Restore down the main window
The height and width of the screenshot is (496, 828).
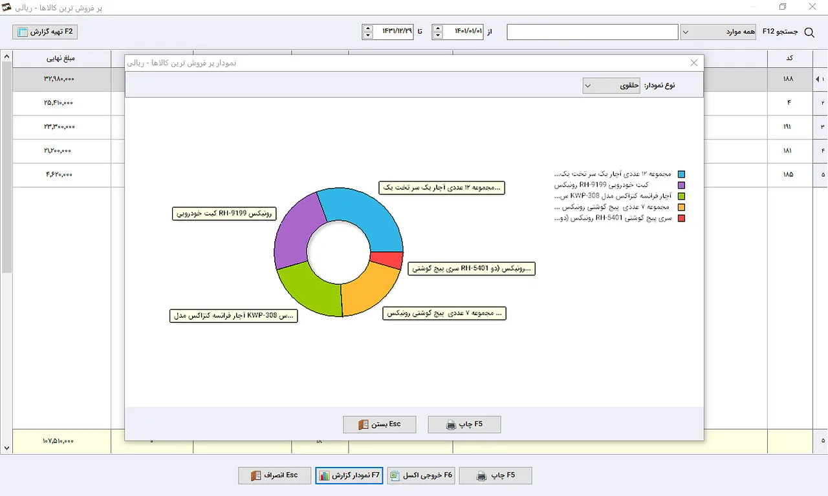pyautogui.click(x=783, y=7)
